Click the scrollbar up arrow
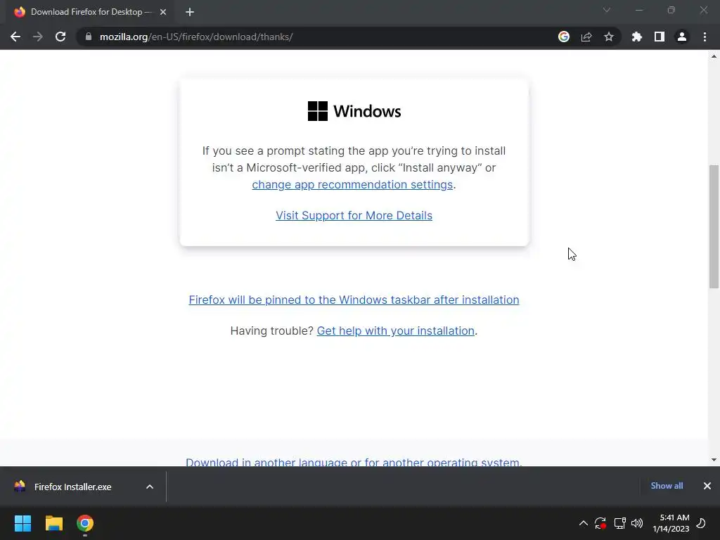Image resolution: width=720 pixels, height=540 pixels. click(x=714, y=56)
